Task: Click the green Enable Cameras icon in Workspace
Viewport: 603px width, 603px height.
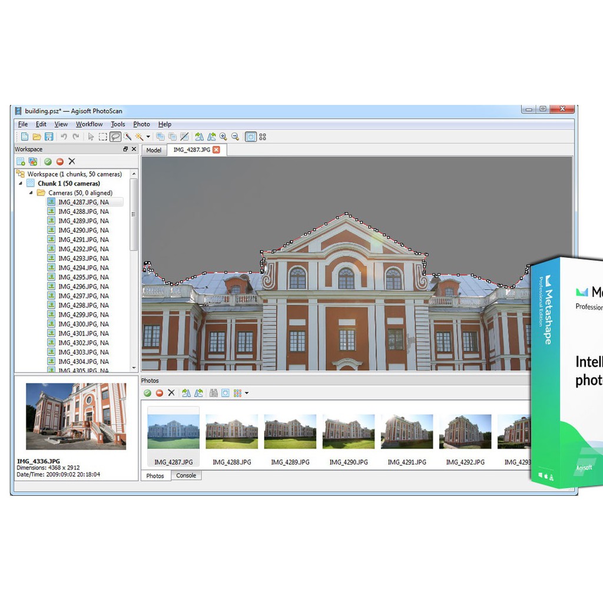Action: [x=47, y=161]
